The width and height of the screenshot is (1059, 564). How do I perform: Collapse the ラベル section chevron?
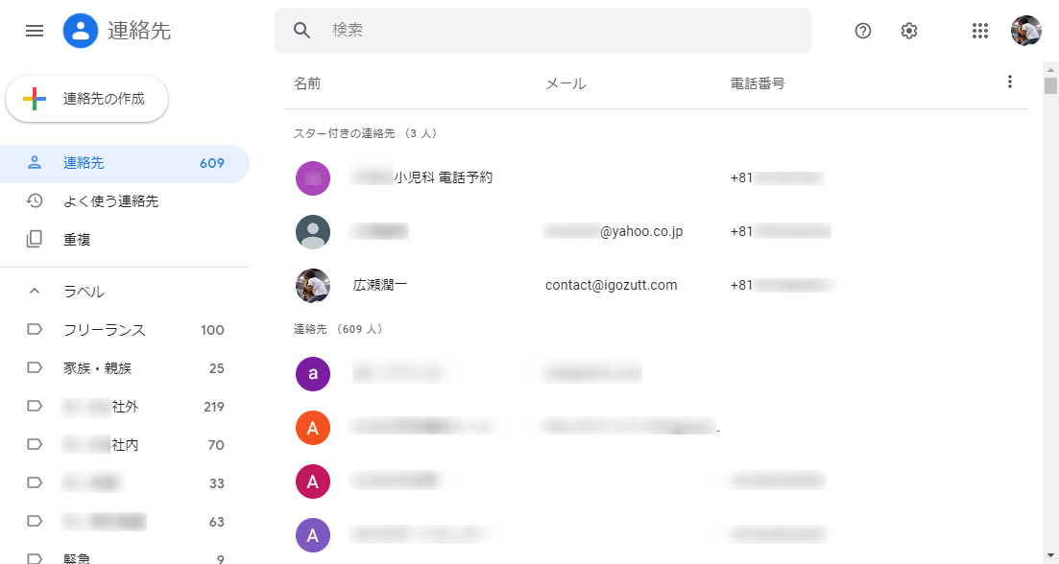coord(35,292)
